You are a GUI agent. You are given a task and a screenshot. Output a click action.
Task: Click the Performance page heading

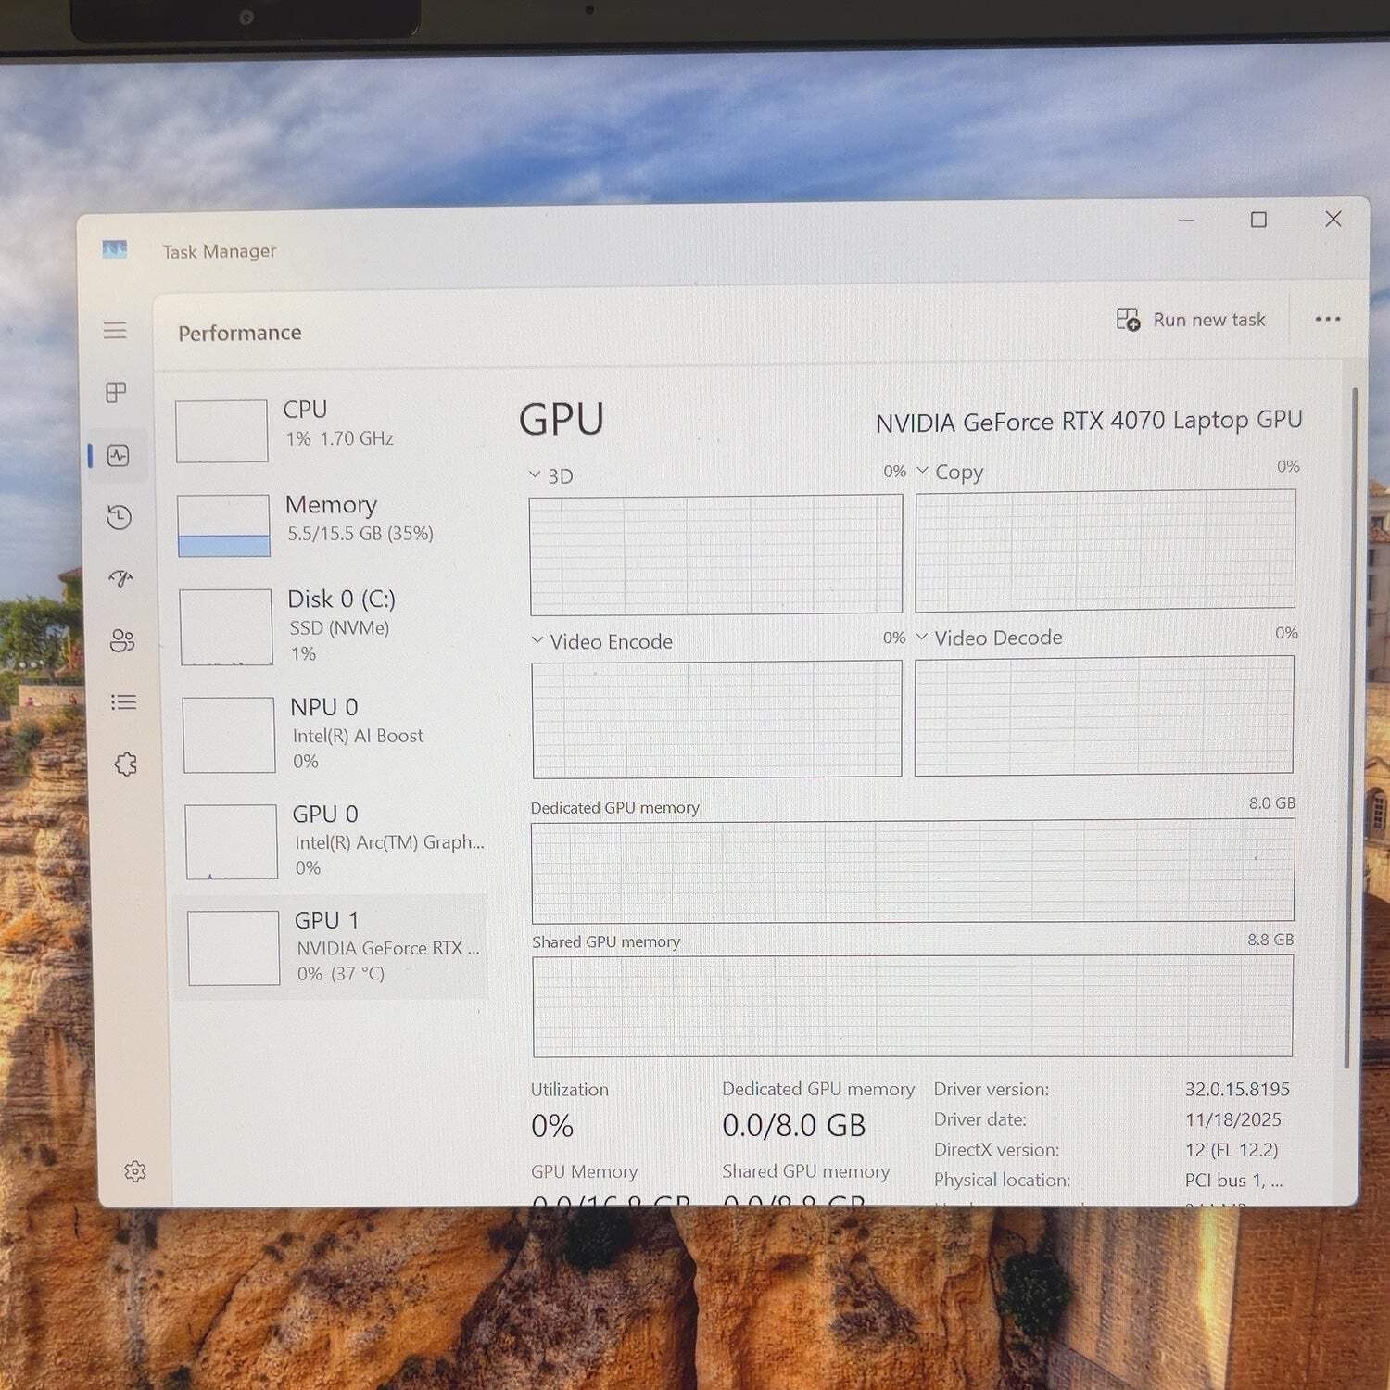(240, 333)
